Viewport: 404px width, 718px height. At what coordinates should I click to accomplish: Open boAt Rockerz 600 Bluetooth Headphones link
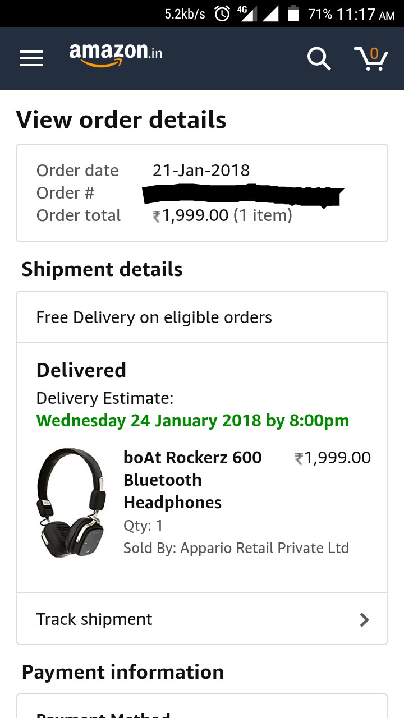click(192, 480)
